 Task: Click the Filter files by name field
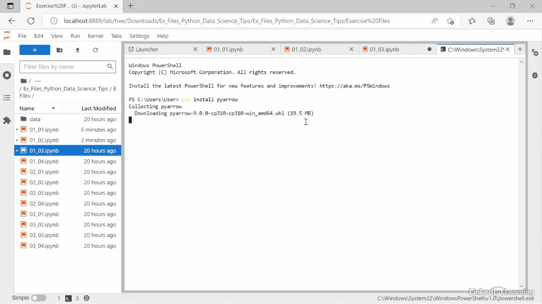[67, 67]
